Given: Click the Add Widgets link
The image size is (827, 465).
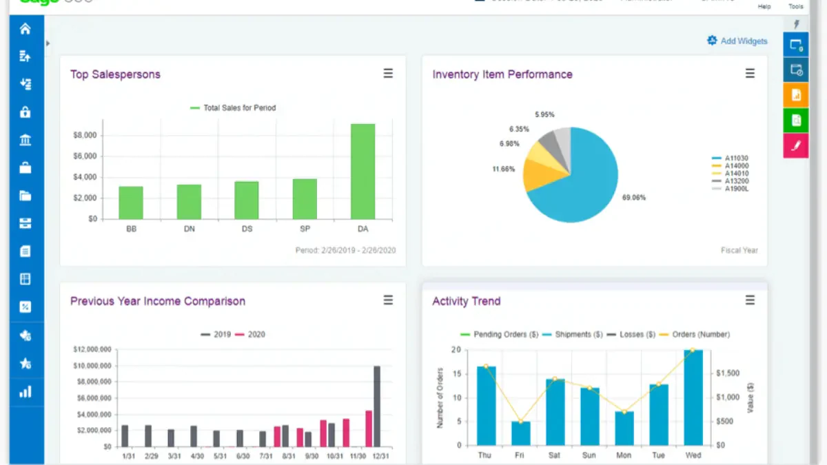Looking at the screenshot, I should point(744,41).
